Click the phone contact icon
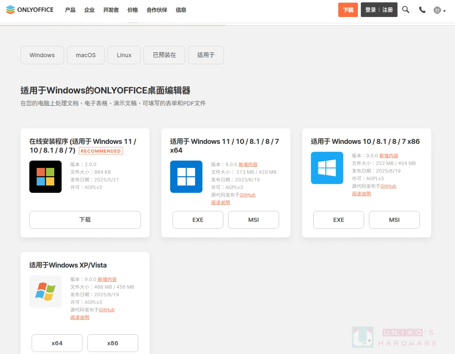 422,10
